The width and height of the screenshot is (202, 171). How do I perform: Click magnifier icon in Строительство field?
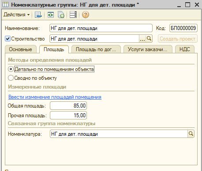[149, 39]
